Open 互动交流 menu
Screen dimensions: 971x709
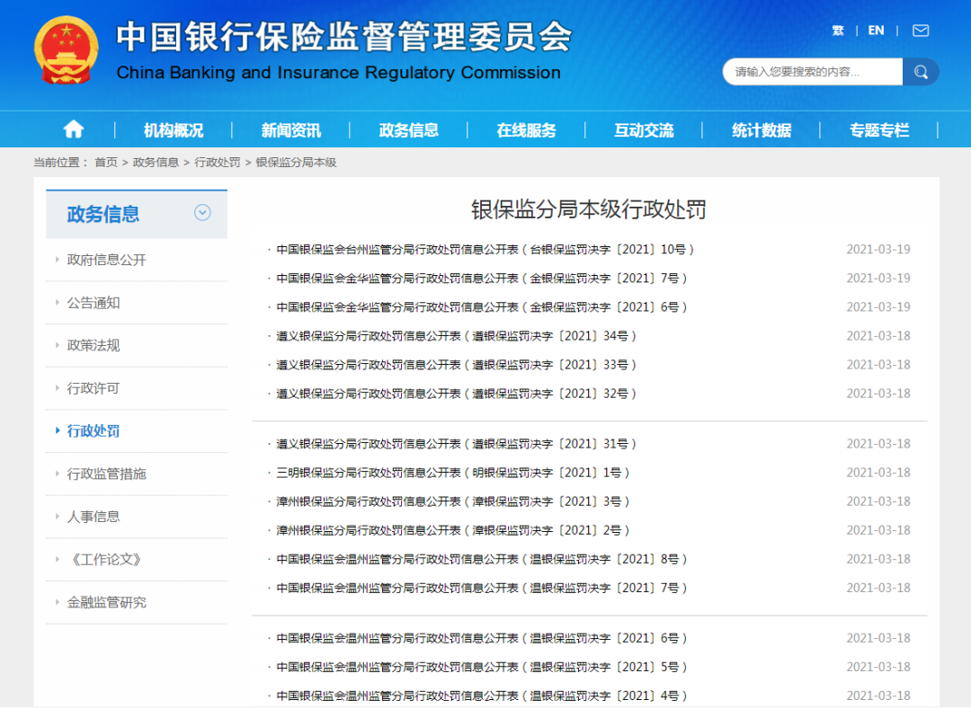[x=644, y=130]
